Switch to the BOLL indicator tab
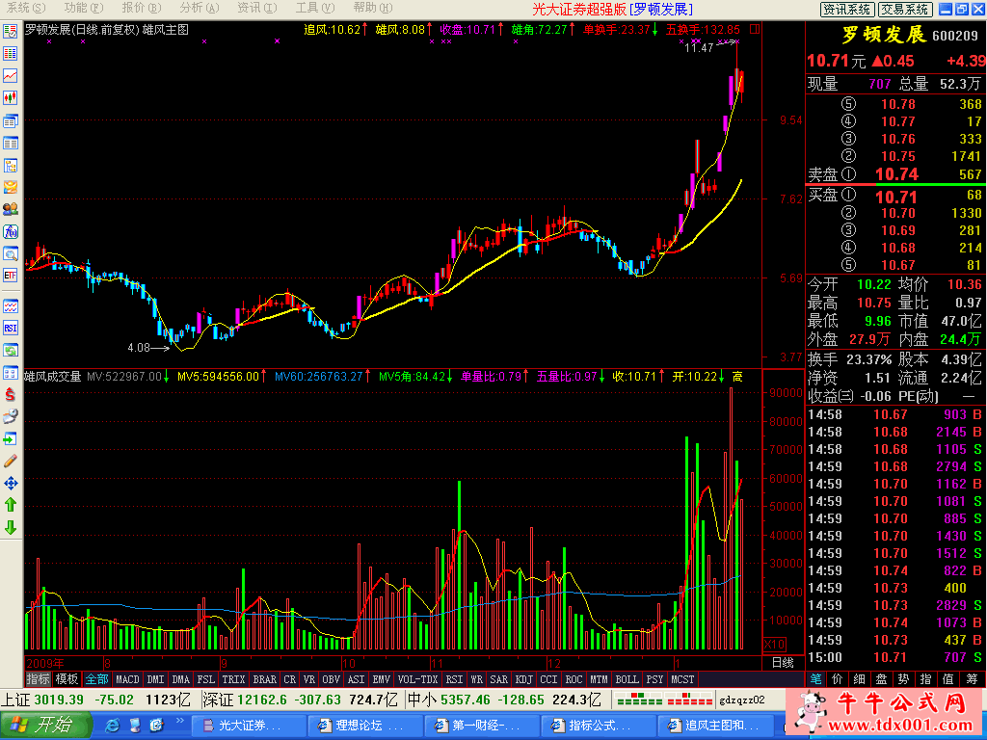The image size is (987, 740). 627,679
